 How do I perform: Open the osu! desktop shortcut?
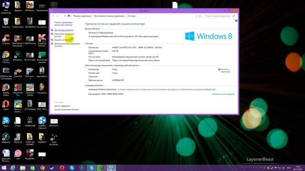(18, 155)
